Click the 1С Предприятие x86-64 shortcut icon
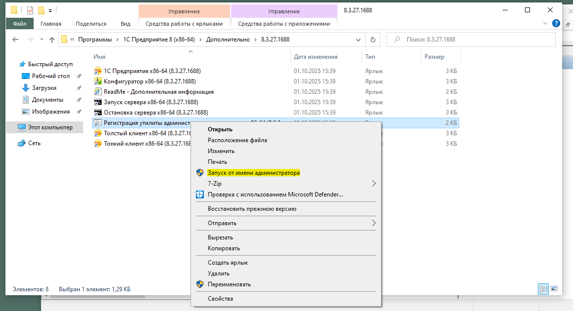The height and width of the screenshot is (311, 573). tap(98, 71)
